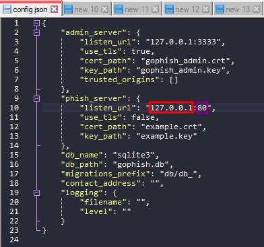Close the new 13 tab
The height and width of the screenshot is (247, 264).
click(256, 9)
